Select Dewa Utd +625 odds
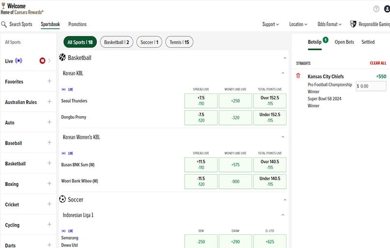 click(x=270, y=241)
